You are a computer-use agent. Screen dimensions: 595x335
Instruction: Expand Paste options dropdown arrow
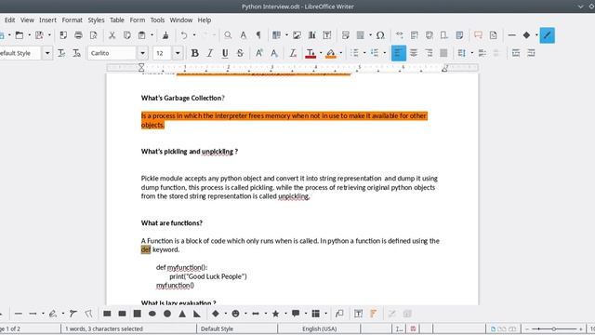152,35
